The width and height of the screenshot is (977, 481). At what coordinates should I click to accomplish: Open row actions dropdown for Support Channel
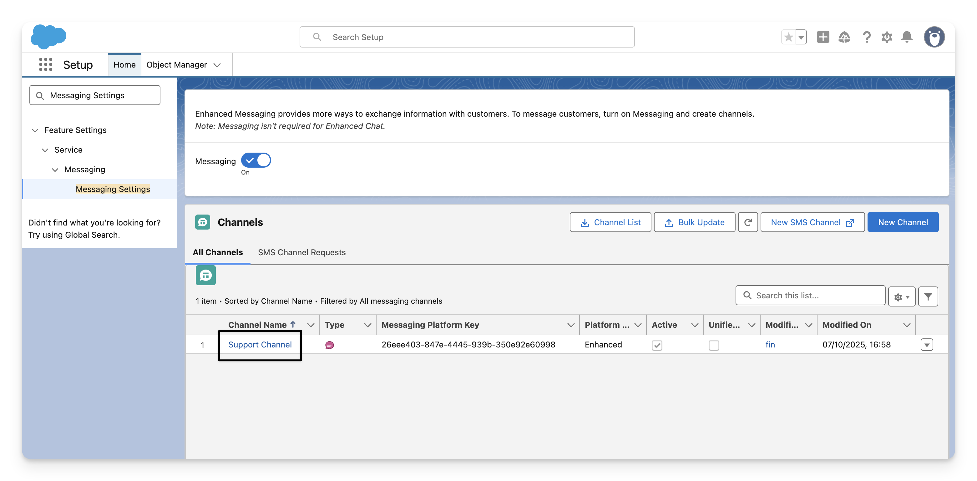point(927,345)
